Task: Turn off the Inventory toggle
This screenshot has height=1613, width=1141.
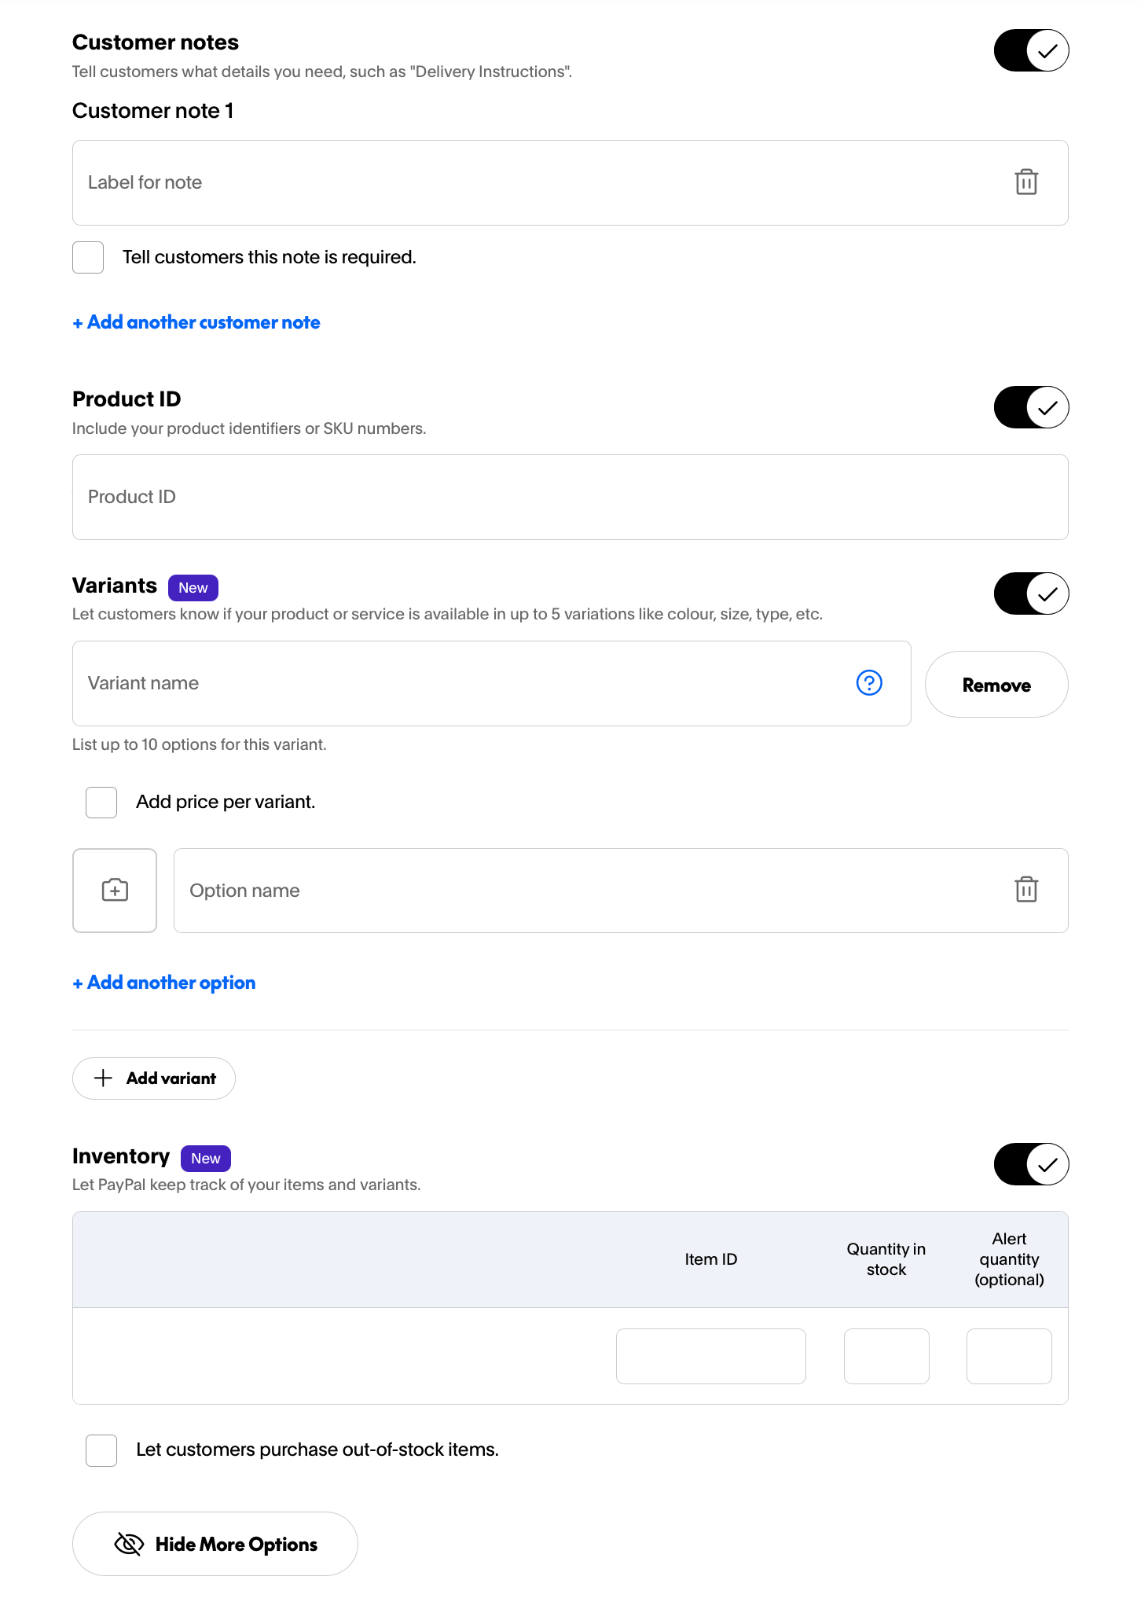Action: click(x=1031, y=1164)
